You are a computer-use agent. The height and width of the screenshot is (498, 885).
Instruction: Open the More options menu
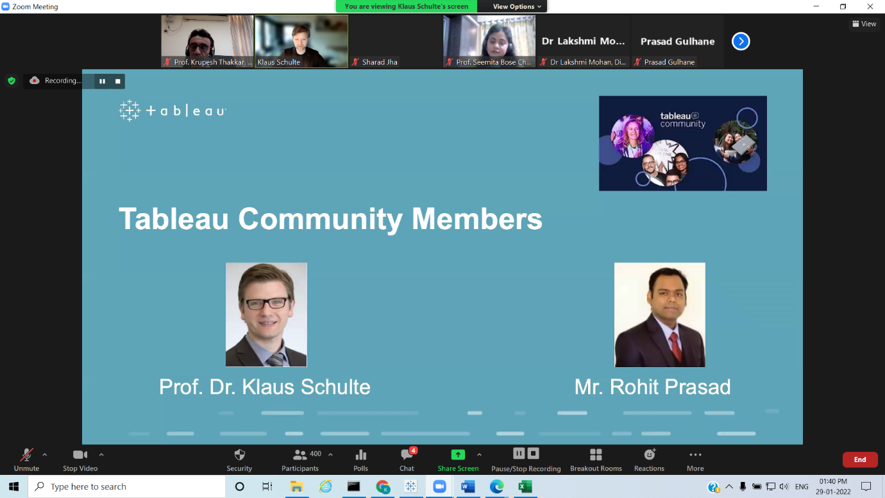pos(695,459)
